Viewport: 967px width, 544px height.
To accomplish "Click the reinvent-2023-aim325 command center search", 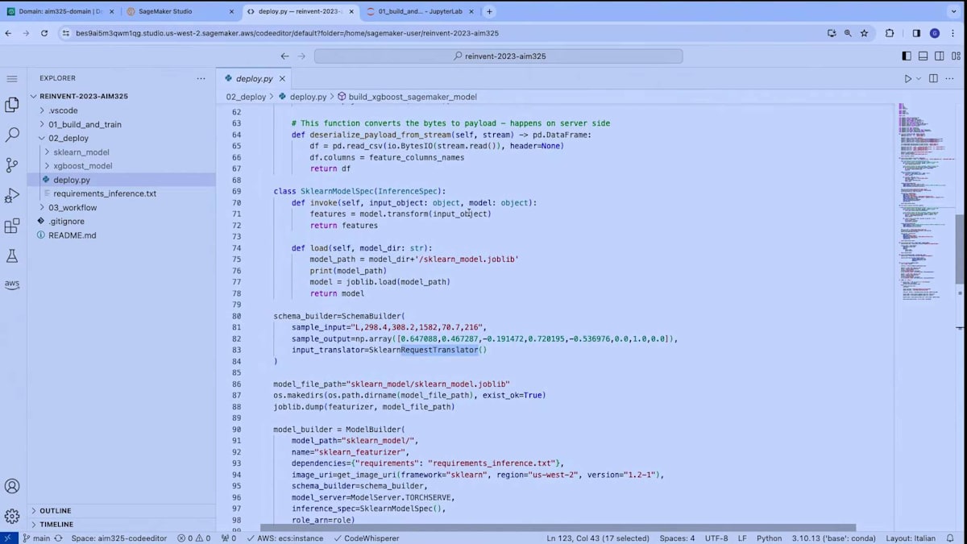I will 498,56.
